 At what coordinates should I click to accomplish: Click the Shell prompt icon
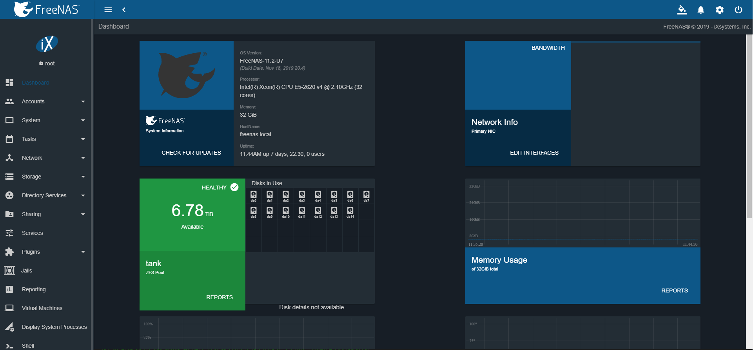pyautogui.click(x=9, y=346)
